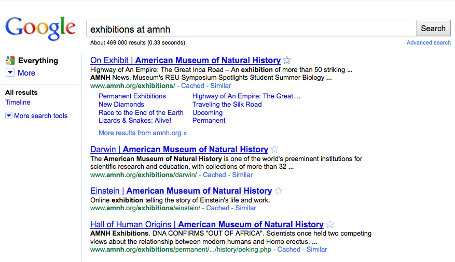This screenshot has height=262, width=455.
Task: Open Lizards & Snakes: Alive! sitelink
Action: click(x=135, y=121)
